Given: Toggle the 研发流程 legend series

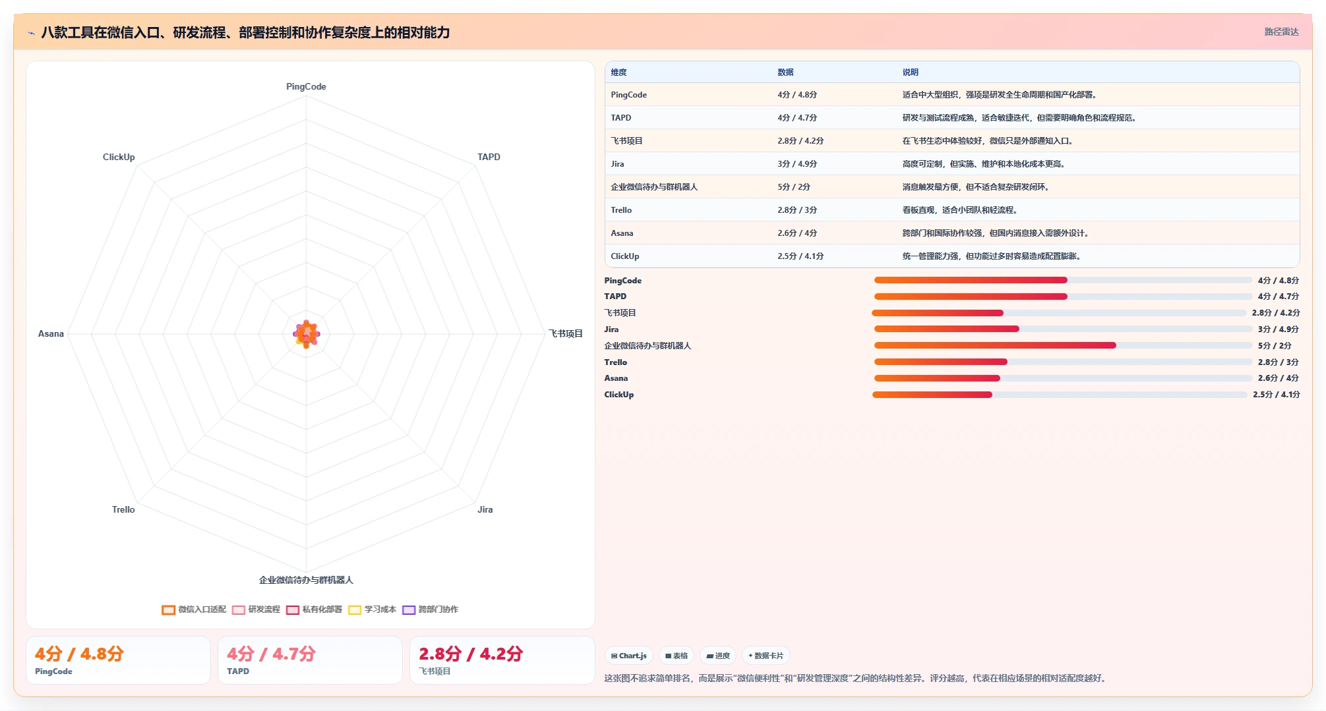Looking at the screenshot, I should point(256,610).
